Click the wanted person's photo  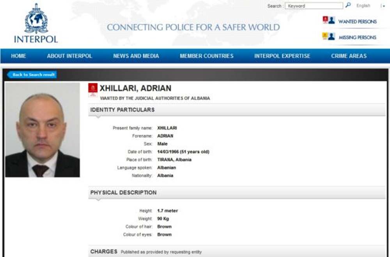pyautogui.click(x=43, y=130)
